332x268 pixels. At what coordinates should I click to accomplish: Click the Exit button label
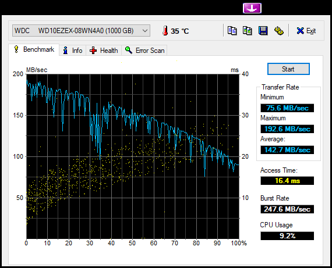(x=311, y=31)
